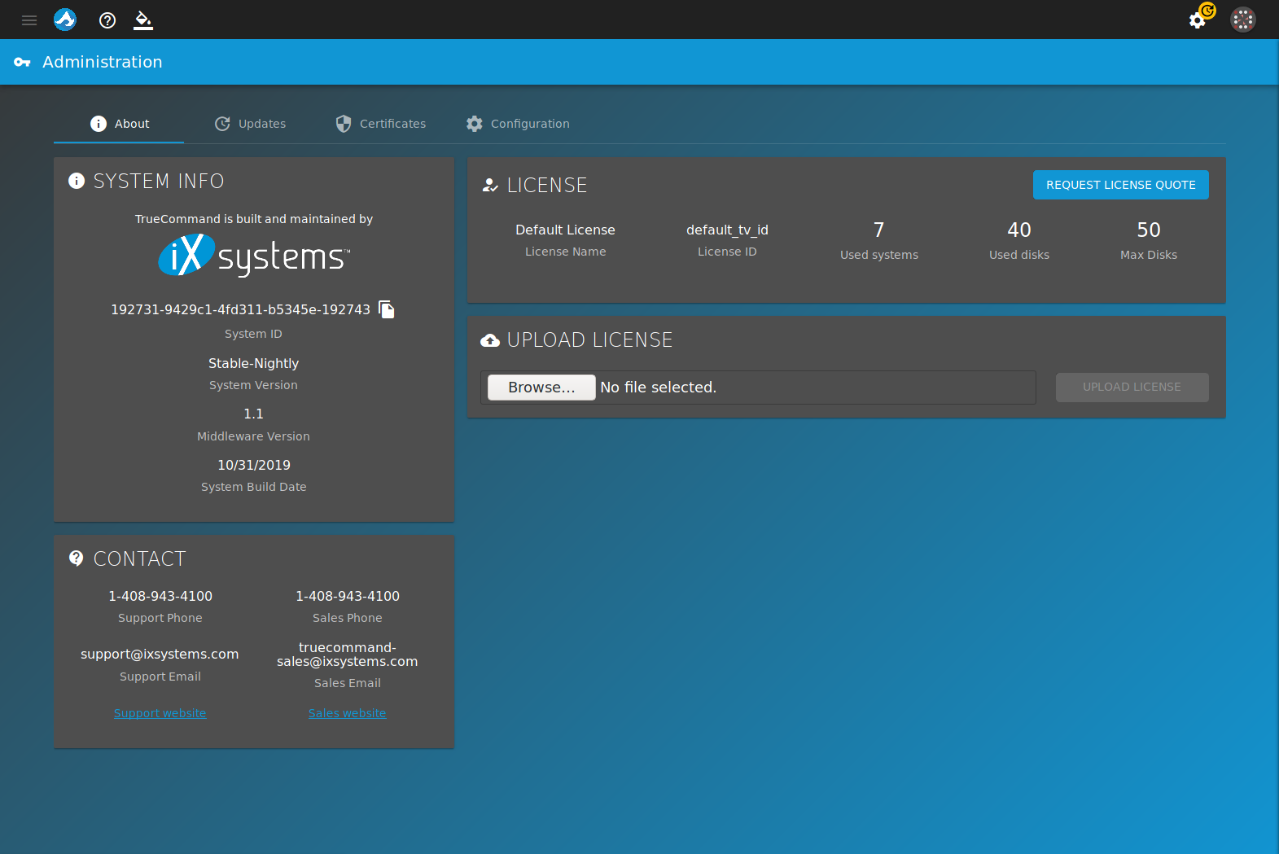Click the 40 used disks value

tap(1019, 230)
